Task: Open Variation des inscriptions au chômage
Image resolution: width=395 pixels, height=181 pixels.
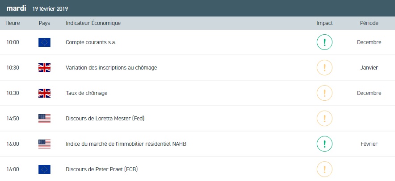Action: [111, 68]
